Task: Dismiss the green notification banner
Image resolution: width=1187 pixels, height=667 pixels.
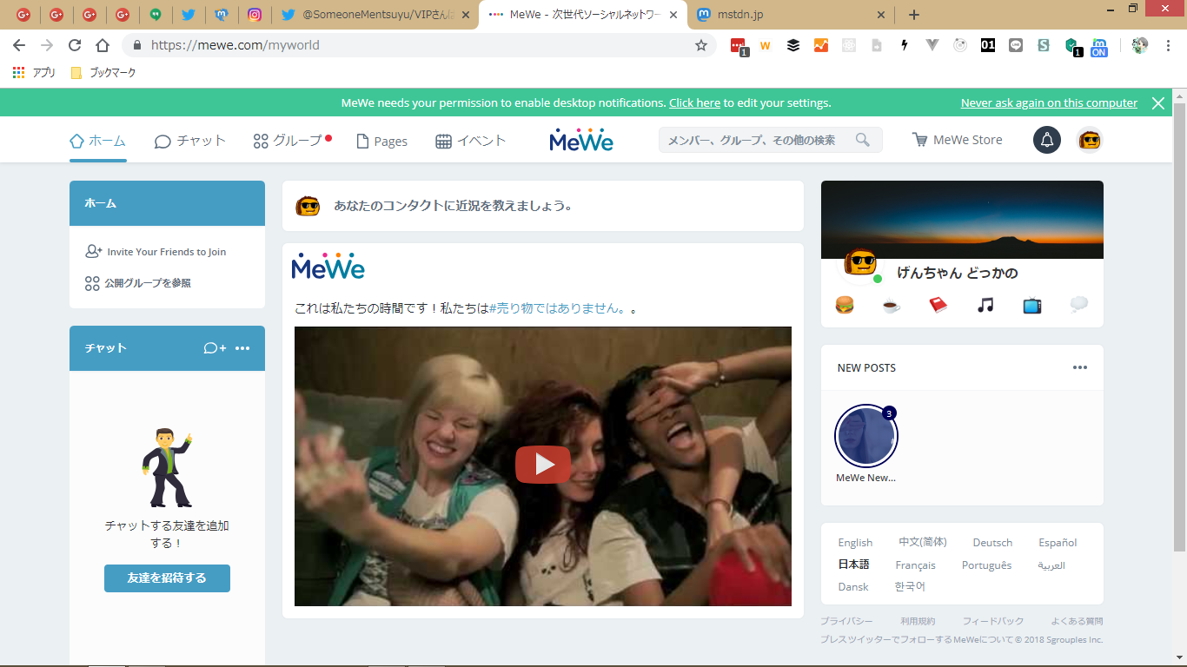Action: (x=1157, y=102)
